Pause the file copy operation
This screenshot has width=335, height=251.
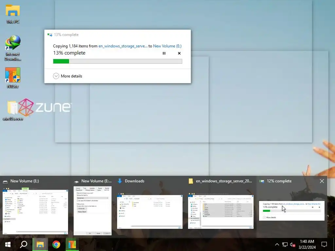tap(164, 53)
